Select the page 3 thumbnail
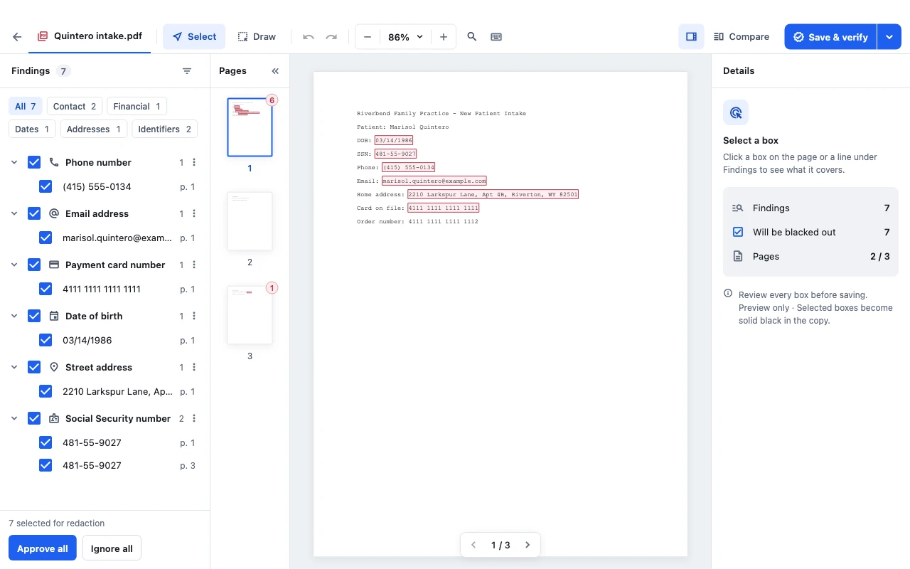Screen dimensions: 910x569 click(x=250, y=315)
